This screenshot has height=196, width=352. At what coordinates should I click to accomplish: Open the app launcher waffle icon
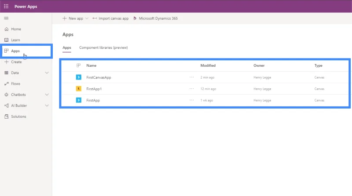(x=6, y=6)
